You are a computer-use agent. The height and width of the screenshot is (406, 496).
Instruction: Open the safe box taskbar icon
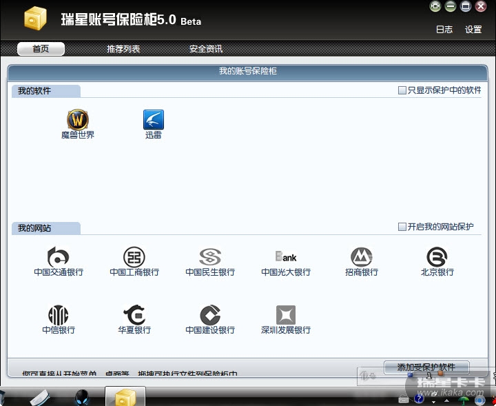pos(125,397)
